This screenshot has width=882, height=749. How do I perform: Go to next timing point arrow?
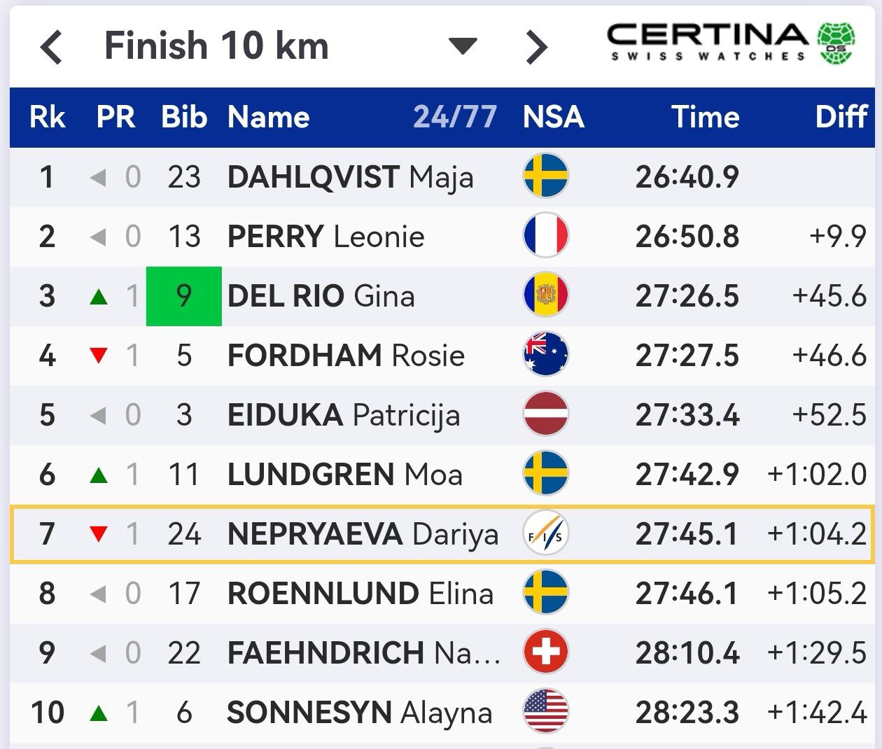point(536,48)
